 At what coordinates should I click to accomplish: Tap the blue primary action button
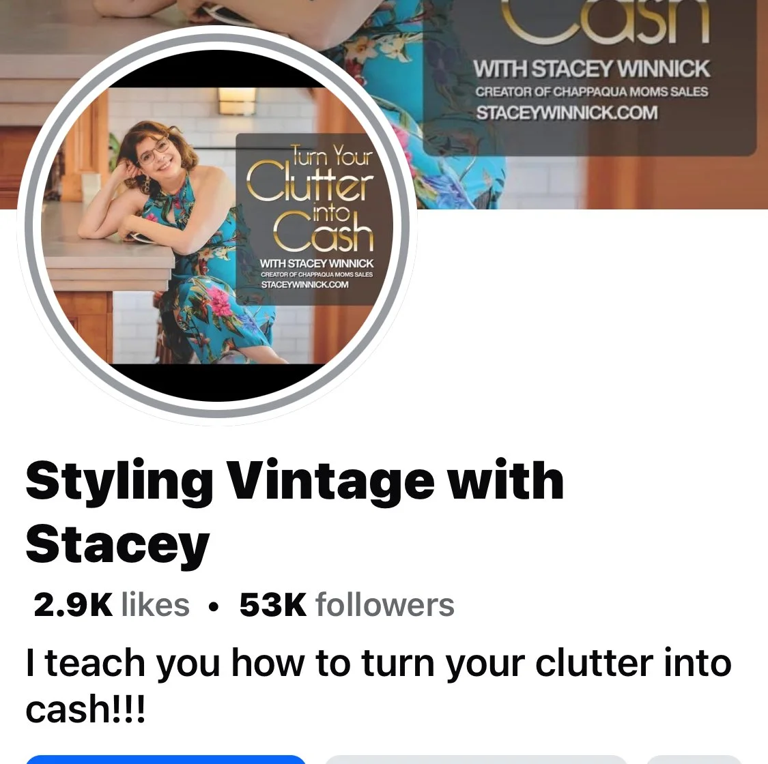166,759
